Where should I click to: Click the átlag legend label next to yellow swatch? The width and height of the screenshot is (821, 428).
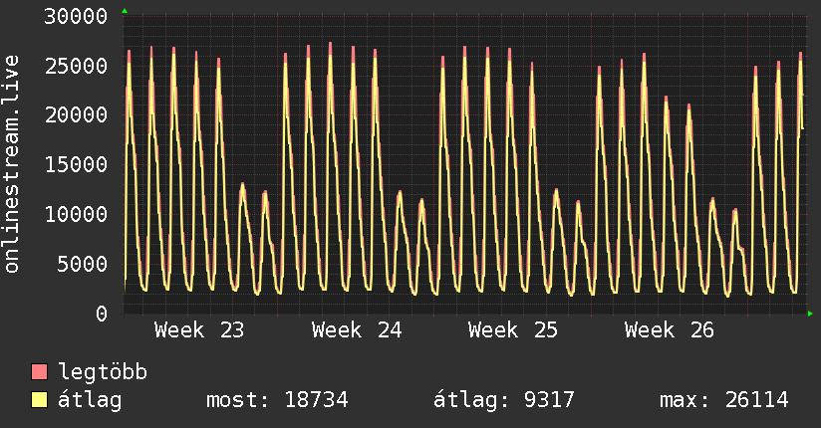pos(90,400)
